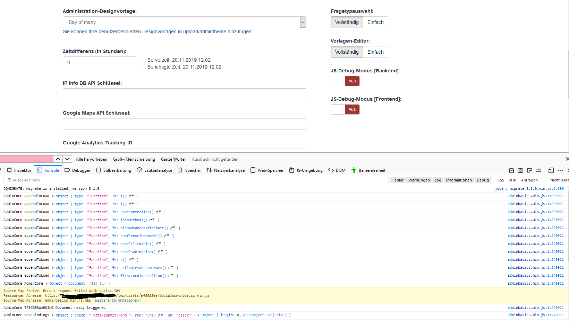
Task: Jump to panelsAnimation function definition
Action: click(160, 252)
